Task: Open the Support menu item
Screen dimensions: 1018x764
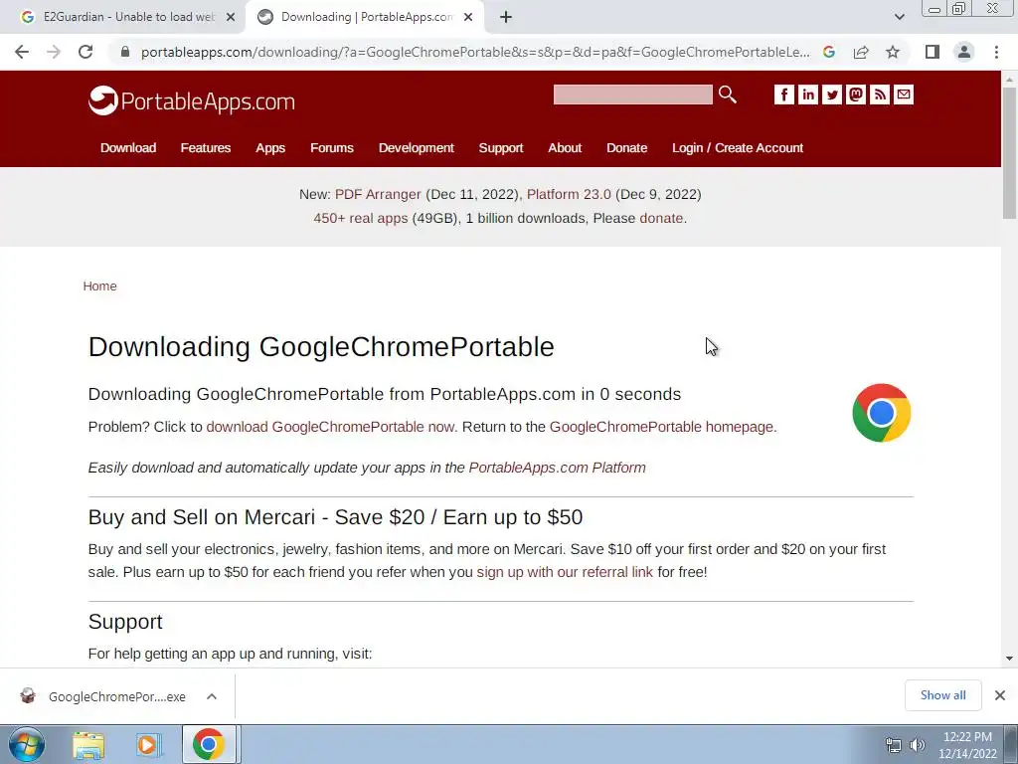Action: click(501, 148)
